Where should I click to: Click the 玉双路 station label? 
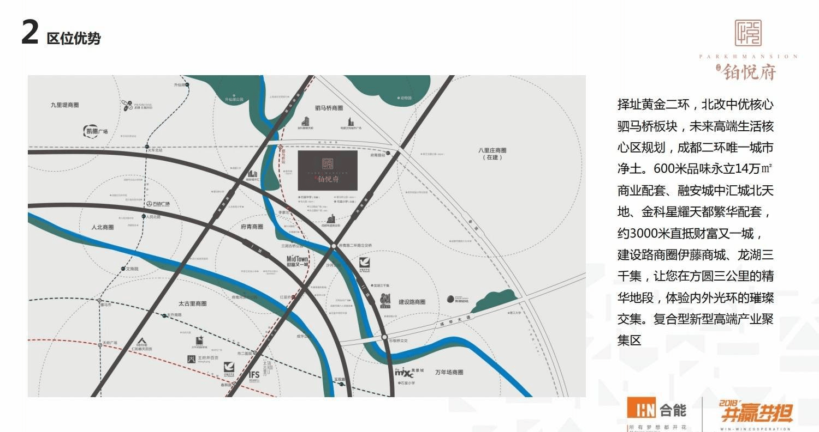340,379
